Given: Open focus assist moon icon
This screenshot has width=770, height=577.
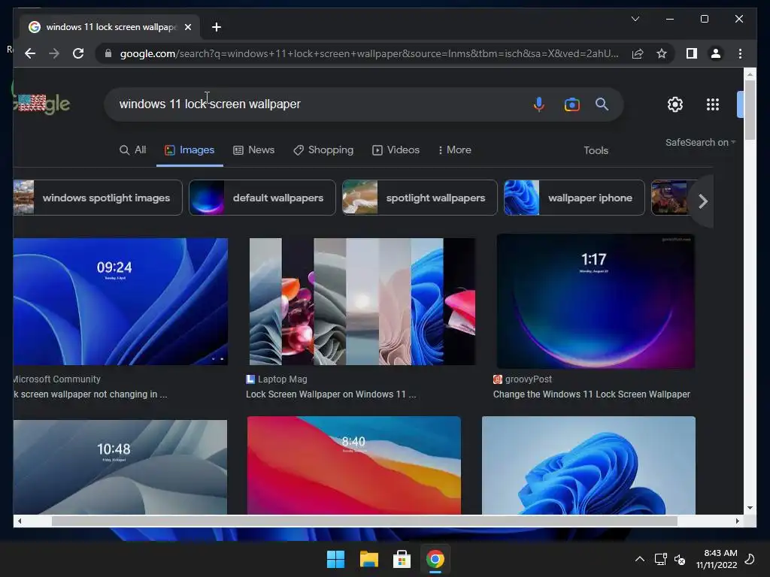Looking at the screenshot, I should (750, 559).
